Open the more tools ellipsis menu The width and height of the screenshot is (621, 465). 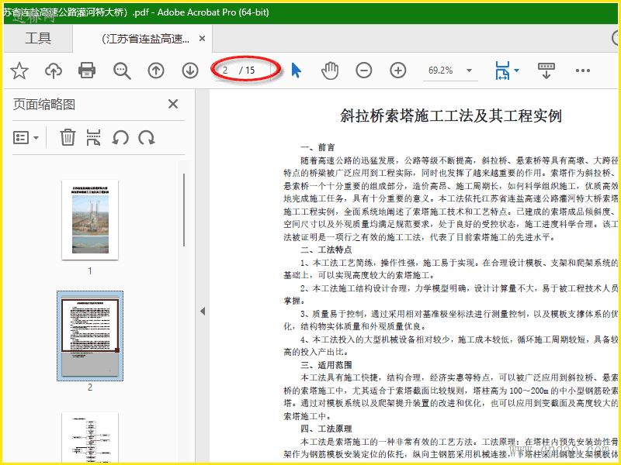click(x=583, y=71)
